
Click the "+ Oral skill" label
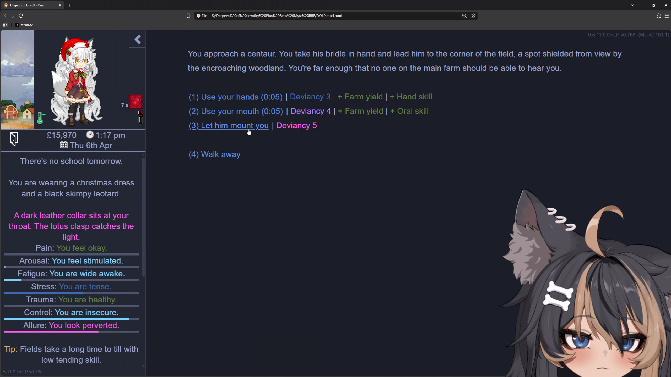pos(409,111)
